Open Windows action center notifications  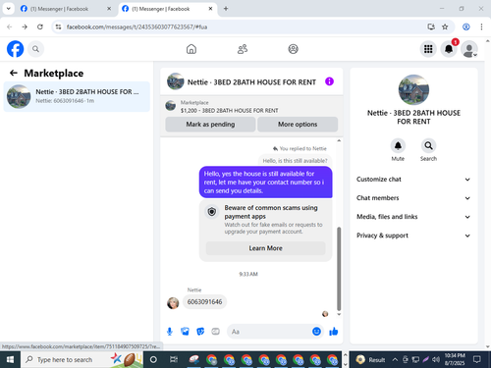(x=477, y=360)
